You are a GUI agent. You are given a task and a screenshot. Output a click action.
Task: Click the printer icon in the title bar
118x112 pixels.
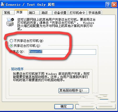point(3,4)
